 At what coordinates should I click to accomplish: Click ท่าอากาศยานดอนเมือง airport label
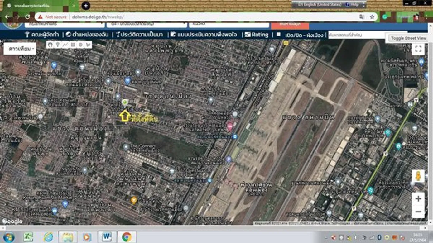(257, 187)
